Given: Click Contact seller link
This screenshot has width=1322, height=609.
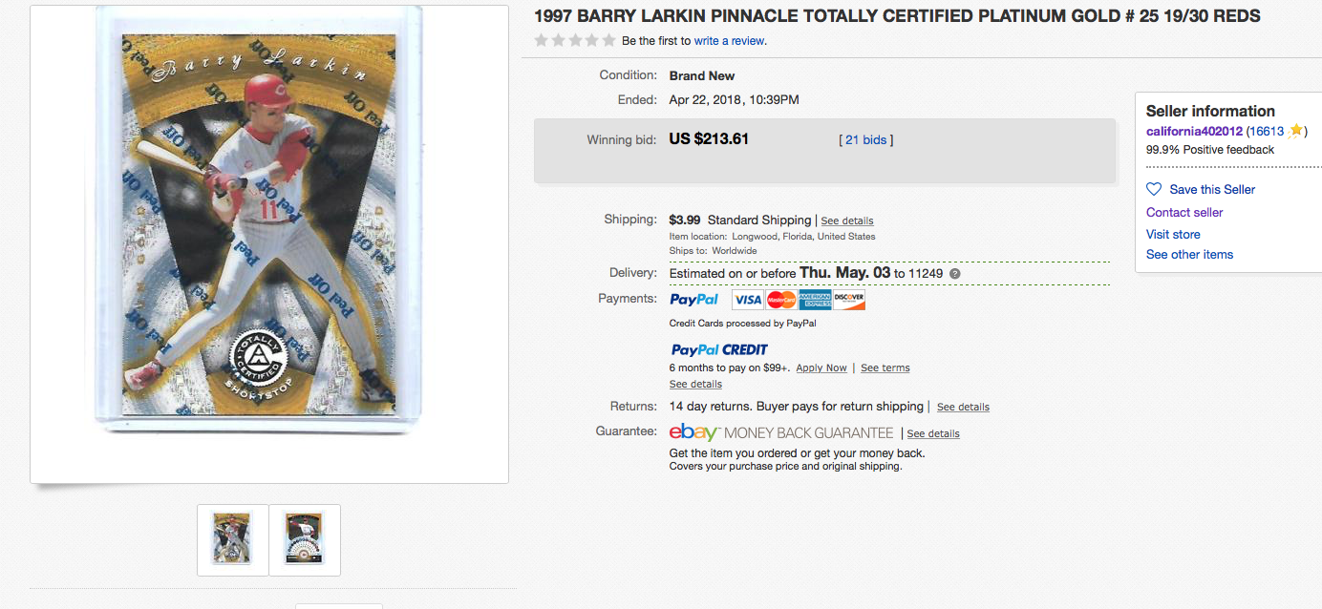Looking at the screenshot, I should point(1184,212).
